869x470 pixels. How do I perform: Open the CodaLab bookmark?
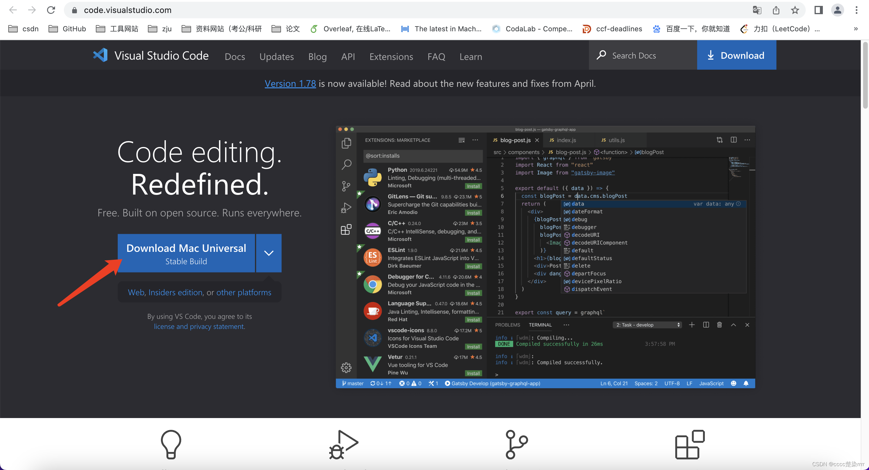[532, 29]
